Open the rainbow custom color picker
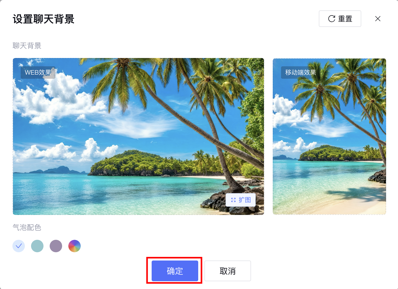398x289 pixels. tap(75, 246)
